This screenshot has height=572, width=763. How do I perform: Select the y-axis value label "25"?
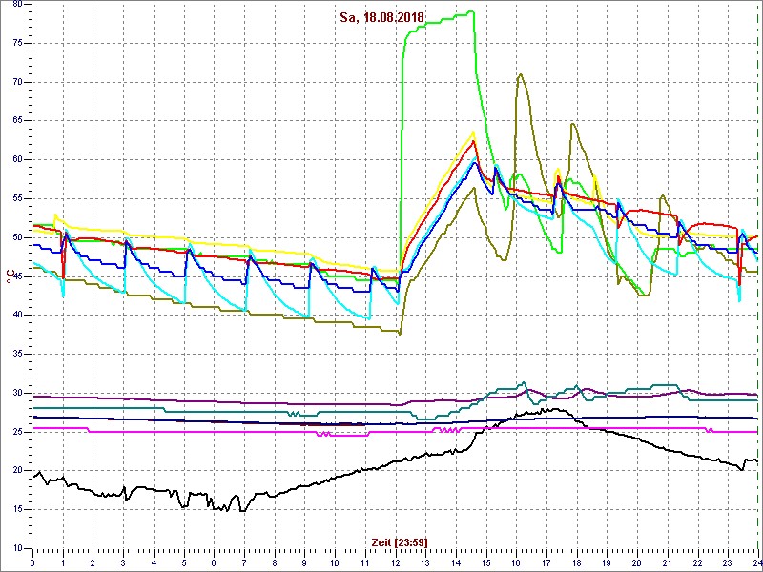coord(17,432)
